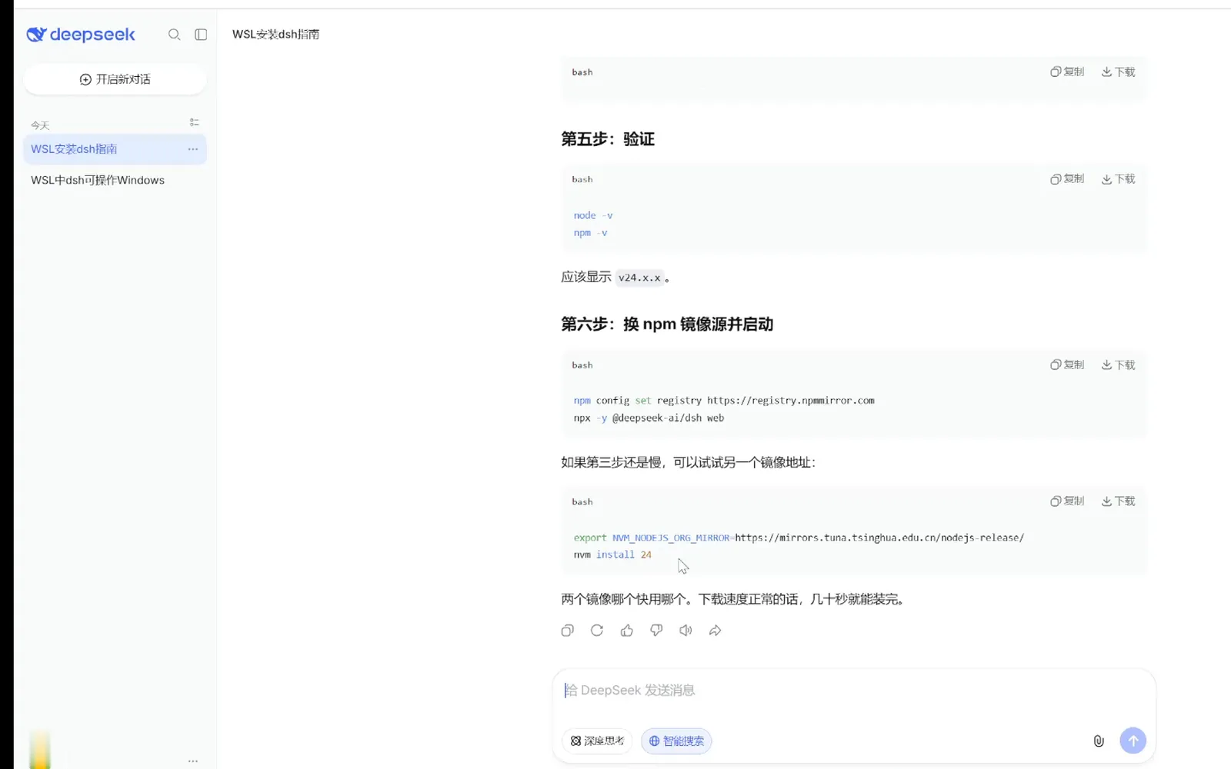Start a new chat with 开启新对话

[x=115, y=79]
